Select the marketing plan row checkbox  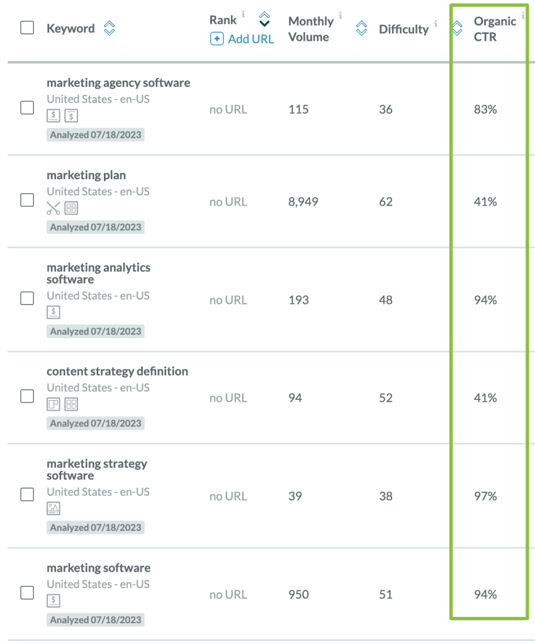click(27, 200)
